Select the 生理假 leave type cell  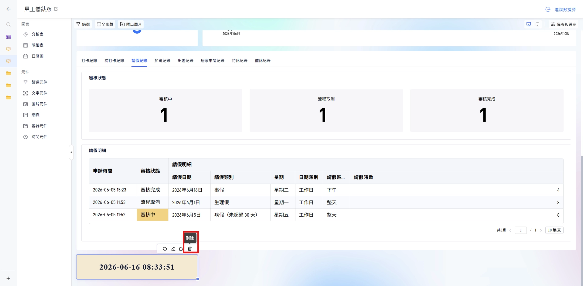[x=240, y=202]
